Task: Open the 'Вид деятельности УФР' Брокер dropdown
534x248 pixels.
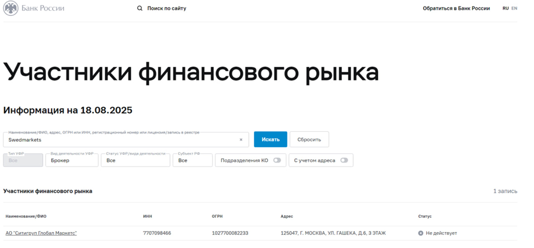Action: [x=72, y=160]
